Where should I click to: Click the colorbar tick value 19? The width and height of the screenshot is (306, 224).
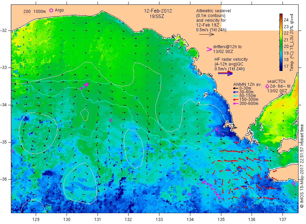[286, 53]
